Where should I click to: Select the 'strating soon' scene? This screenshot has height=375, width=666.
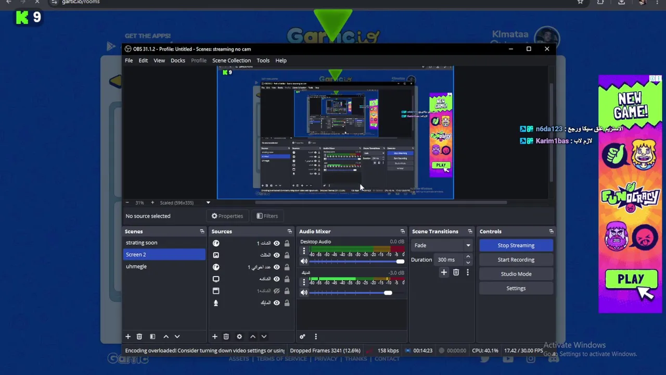click(164, 243)
